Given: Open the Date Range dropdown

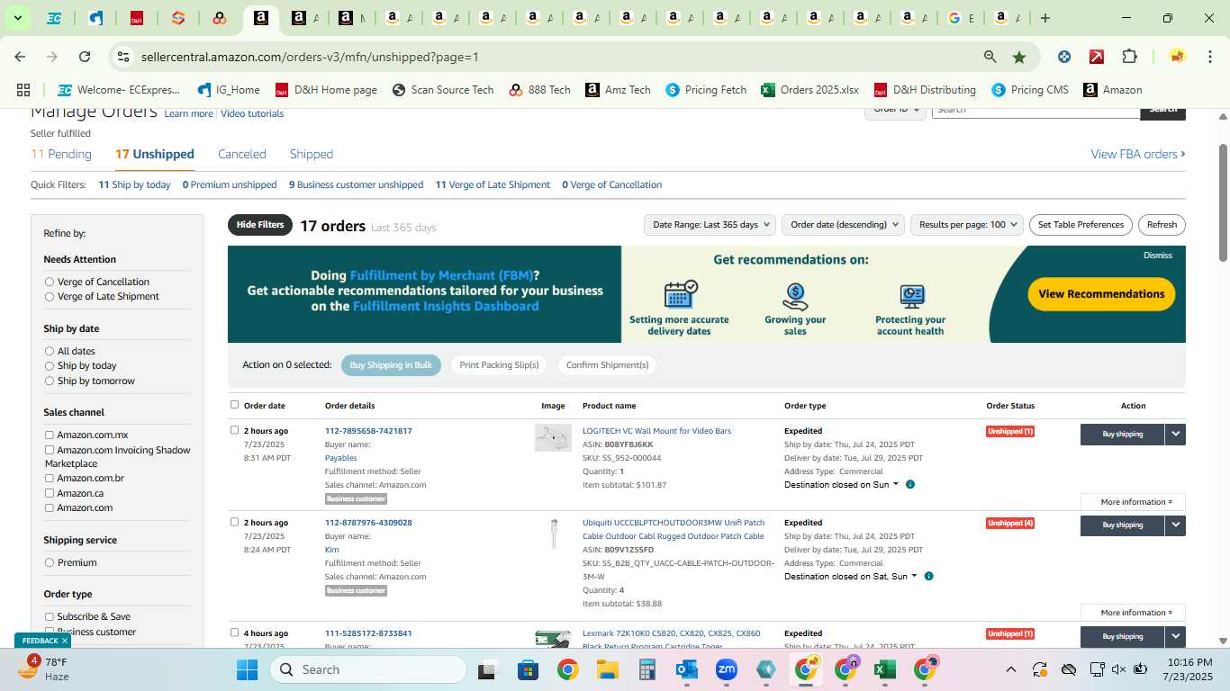Looking at the screenshot, I should point(710,225).
